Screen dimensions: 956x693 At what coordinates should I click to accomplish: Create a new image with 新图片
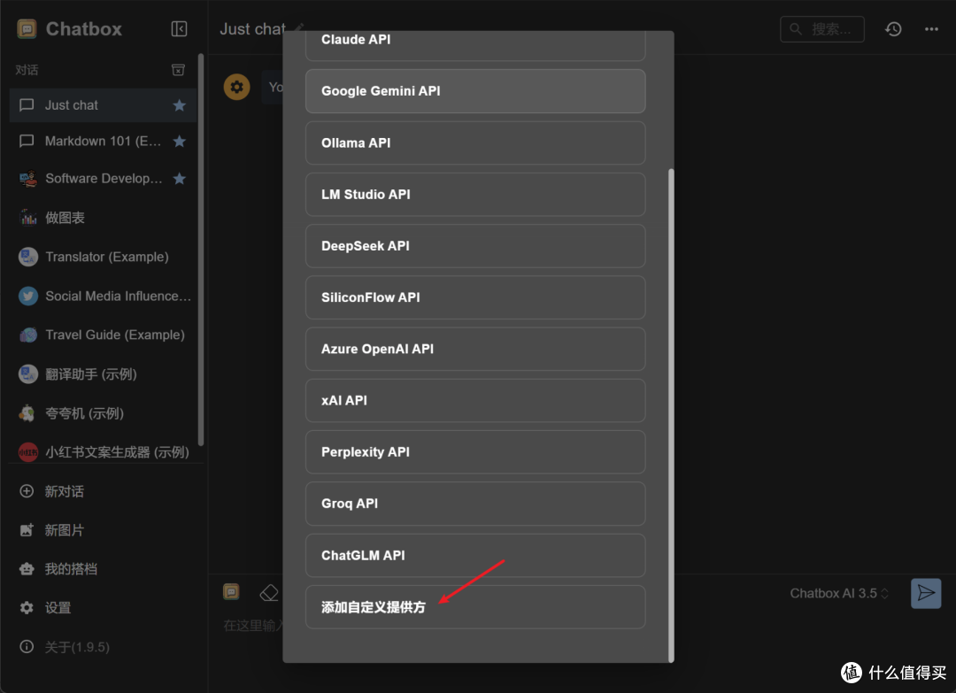point(103,530)
